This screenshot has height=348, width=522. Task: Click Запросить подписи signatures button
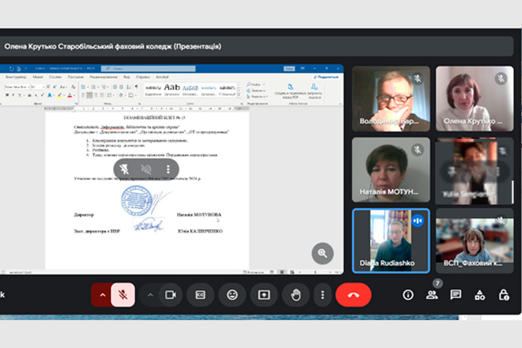click(x=314, y=91)
